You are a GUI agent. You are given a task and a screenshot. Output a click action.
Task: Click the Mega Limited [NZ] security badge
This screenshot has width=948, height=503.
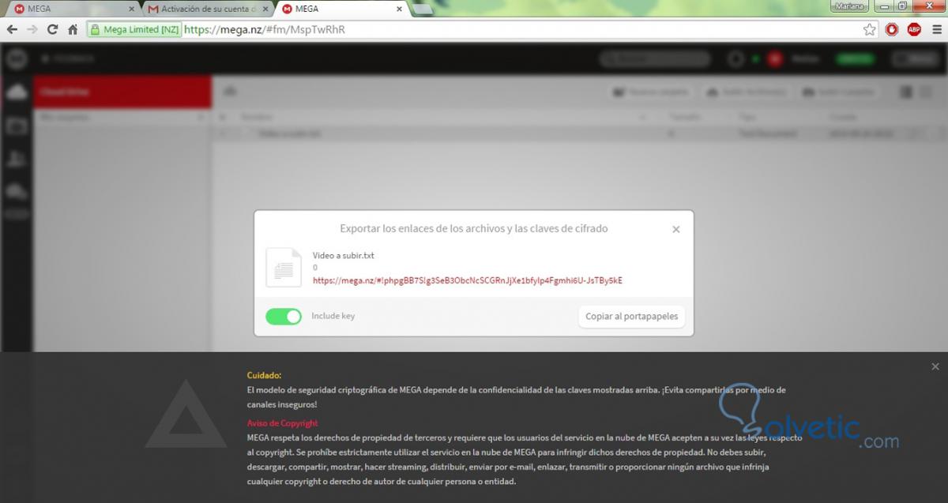pyautogui.click(x=134, y=30)
